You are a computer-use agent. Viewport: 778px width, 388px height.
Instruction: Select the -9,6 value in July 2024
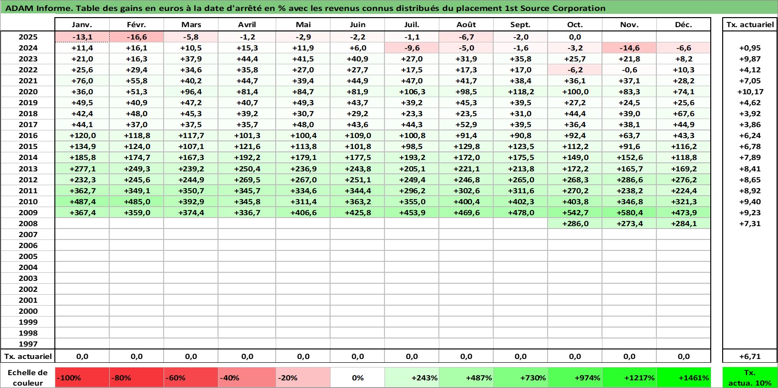pos(412,48)
